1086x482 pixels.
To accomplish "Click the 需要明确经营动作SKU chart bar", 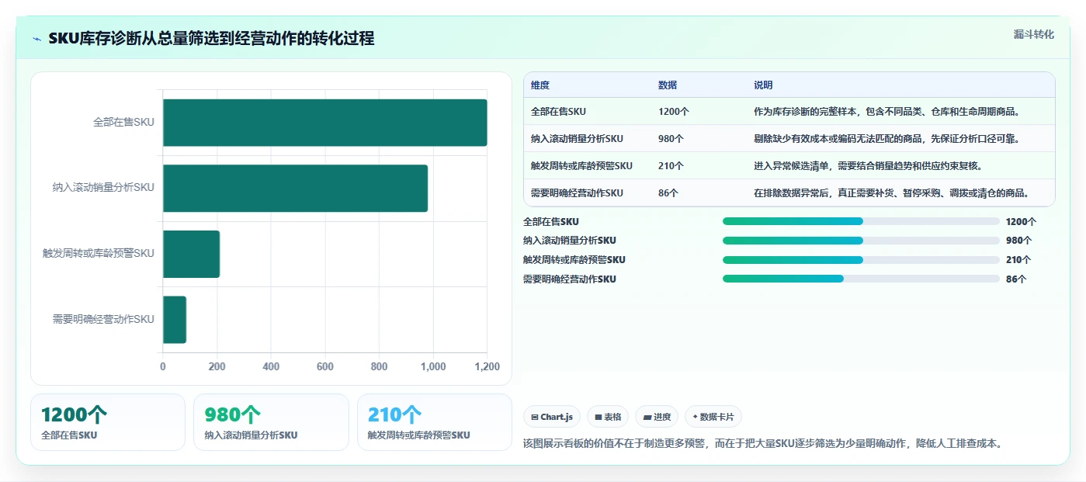I will tap(175, 319).
